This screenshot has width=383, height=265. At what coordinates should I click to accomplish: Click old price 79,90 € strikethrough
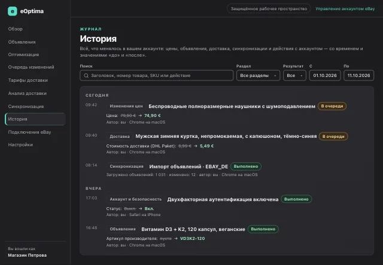pyautogui.click(x=128, y=115)
